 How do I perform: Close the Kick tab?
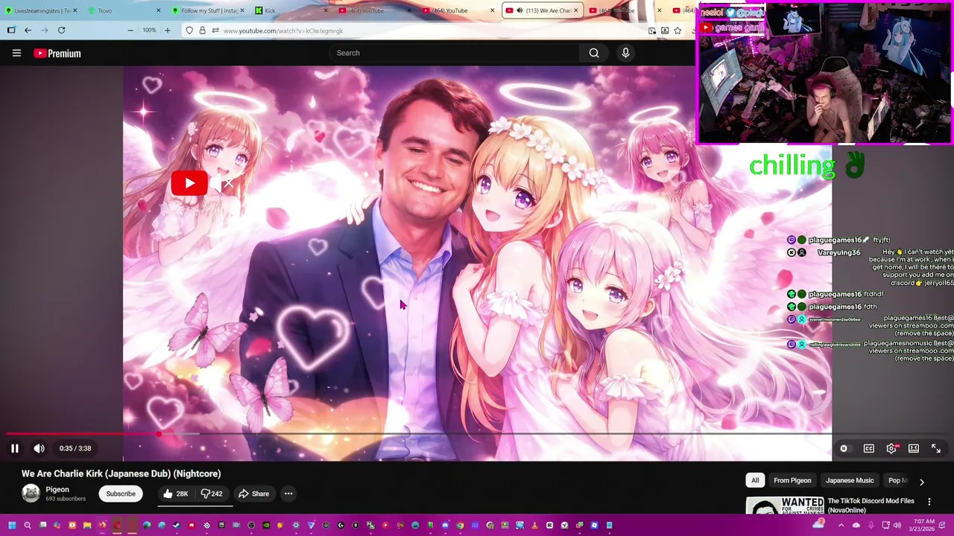point(325,10)
